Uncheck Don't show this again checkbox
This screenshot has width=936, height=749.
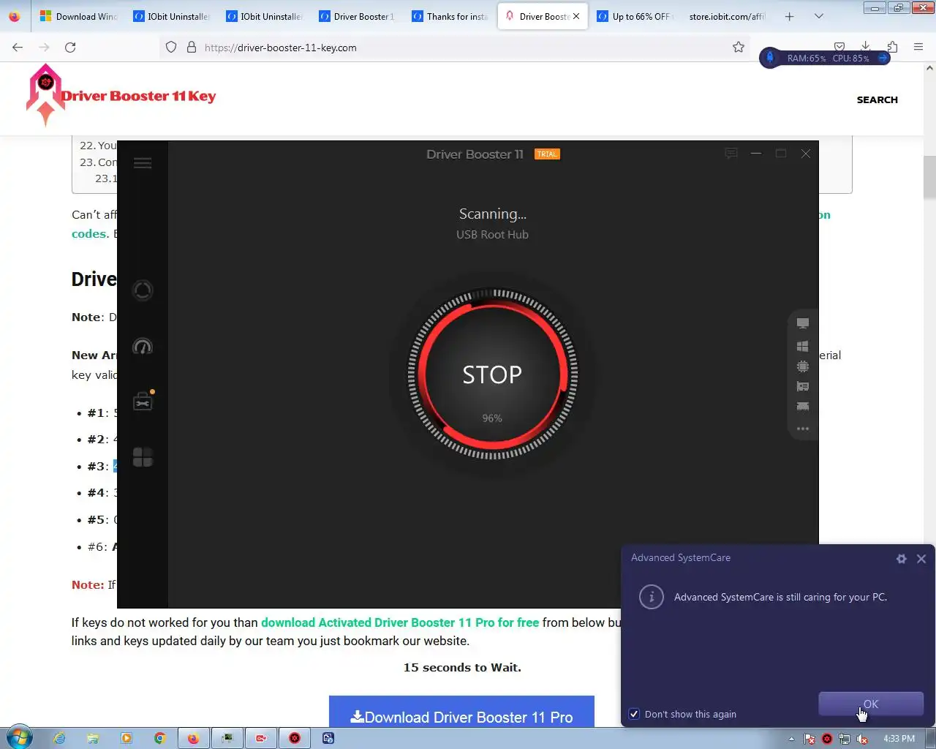click(x=634, y=714)
